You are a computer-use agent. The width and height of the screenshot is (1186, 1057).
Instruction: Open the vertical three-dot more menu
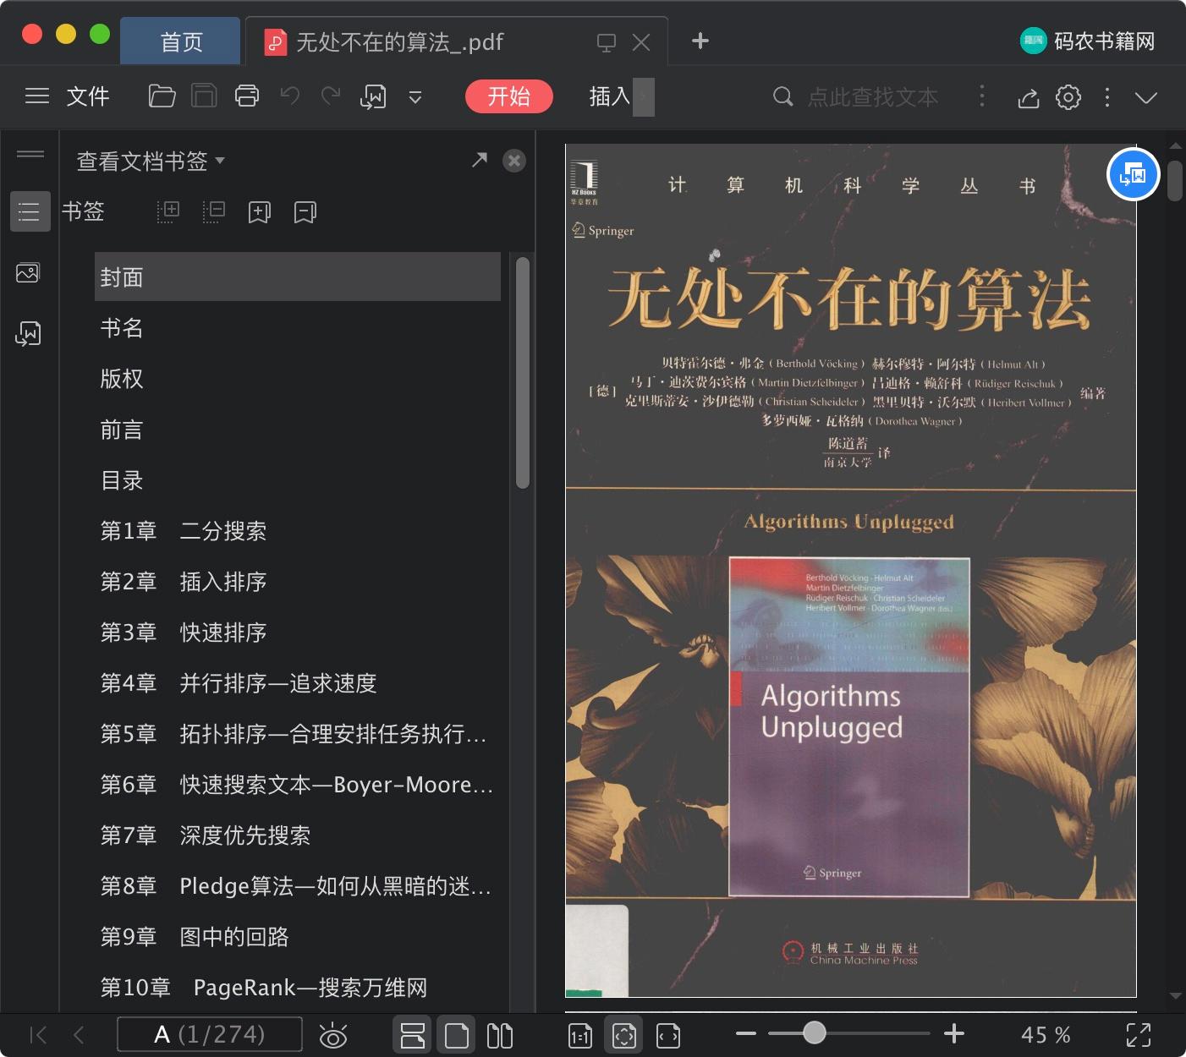1107,97
